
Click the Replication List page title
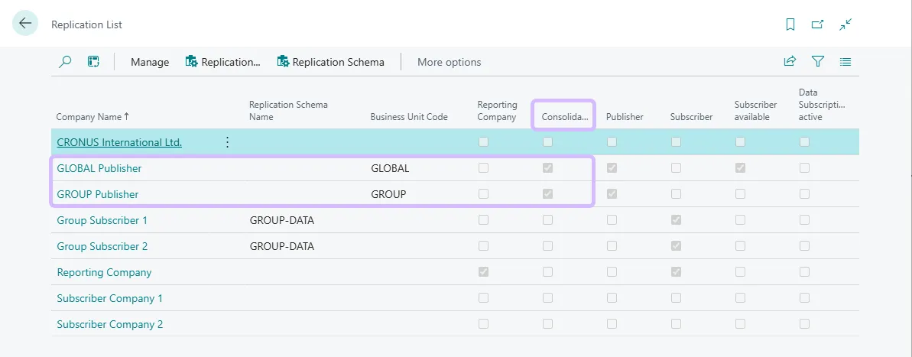(86, 25)
